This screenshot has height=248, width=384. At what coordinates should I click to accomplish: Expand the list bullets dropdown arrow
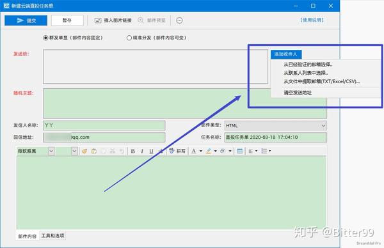269,151
